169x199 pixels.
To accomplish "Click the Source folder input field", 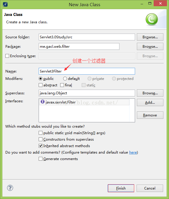I will (87, 37).
